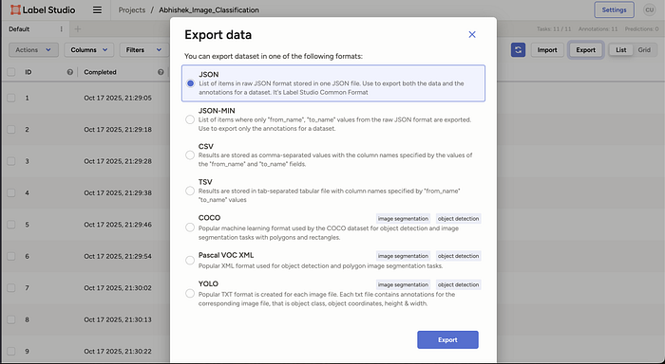
Task: Click completed time Oct 17 2025, 21:29:28
Action: (118, 161)
